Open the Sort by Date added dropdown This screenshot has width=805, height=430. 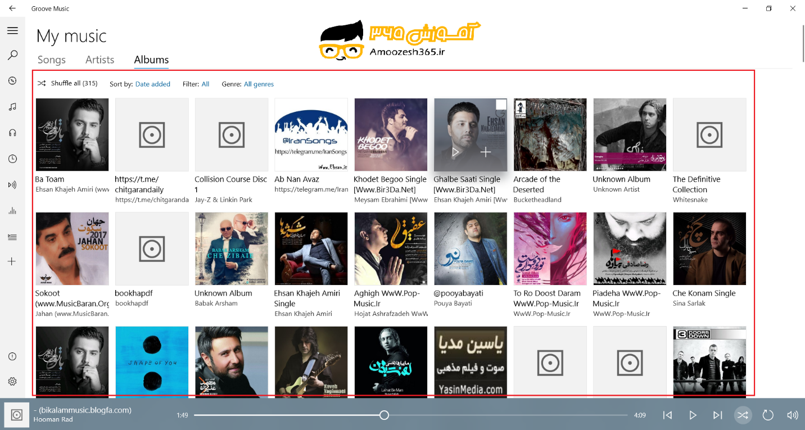[x=153, y=84]
